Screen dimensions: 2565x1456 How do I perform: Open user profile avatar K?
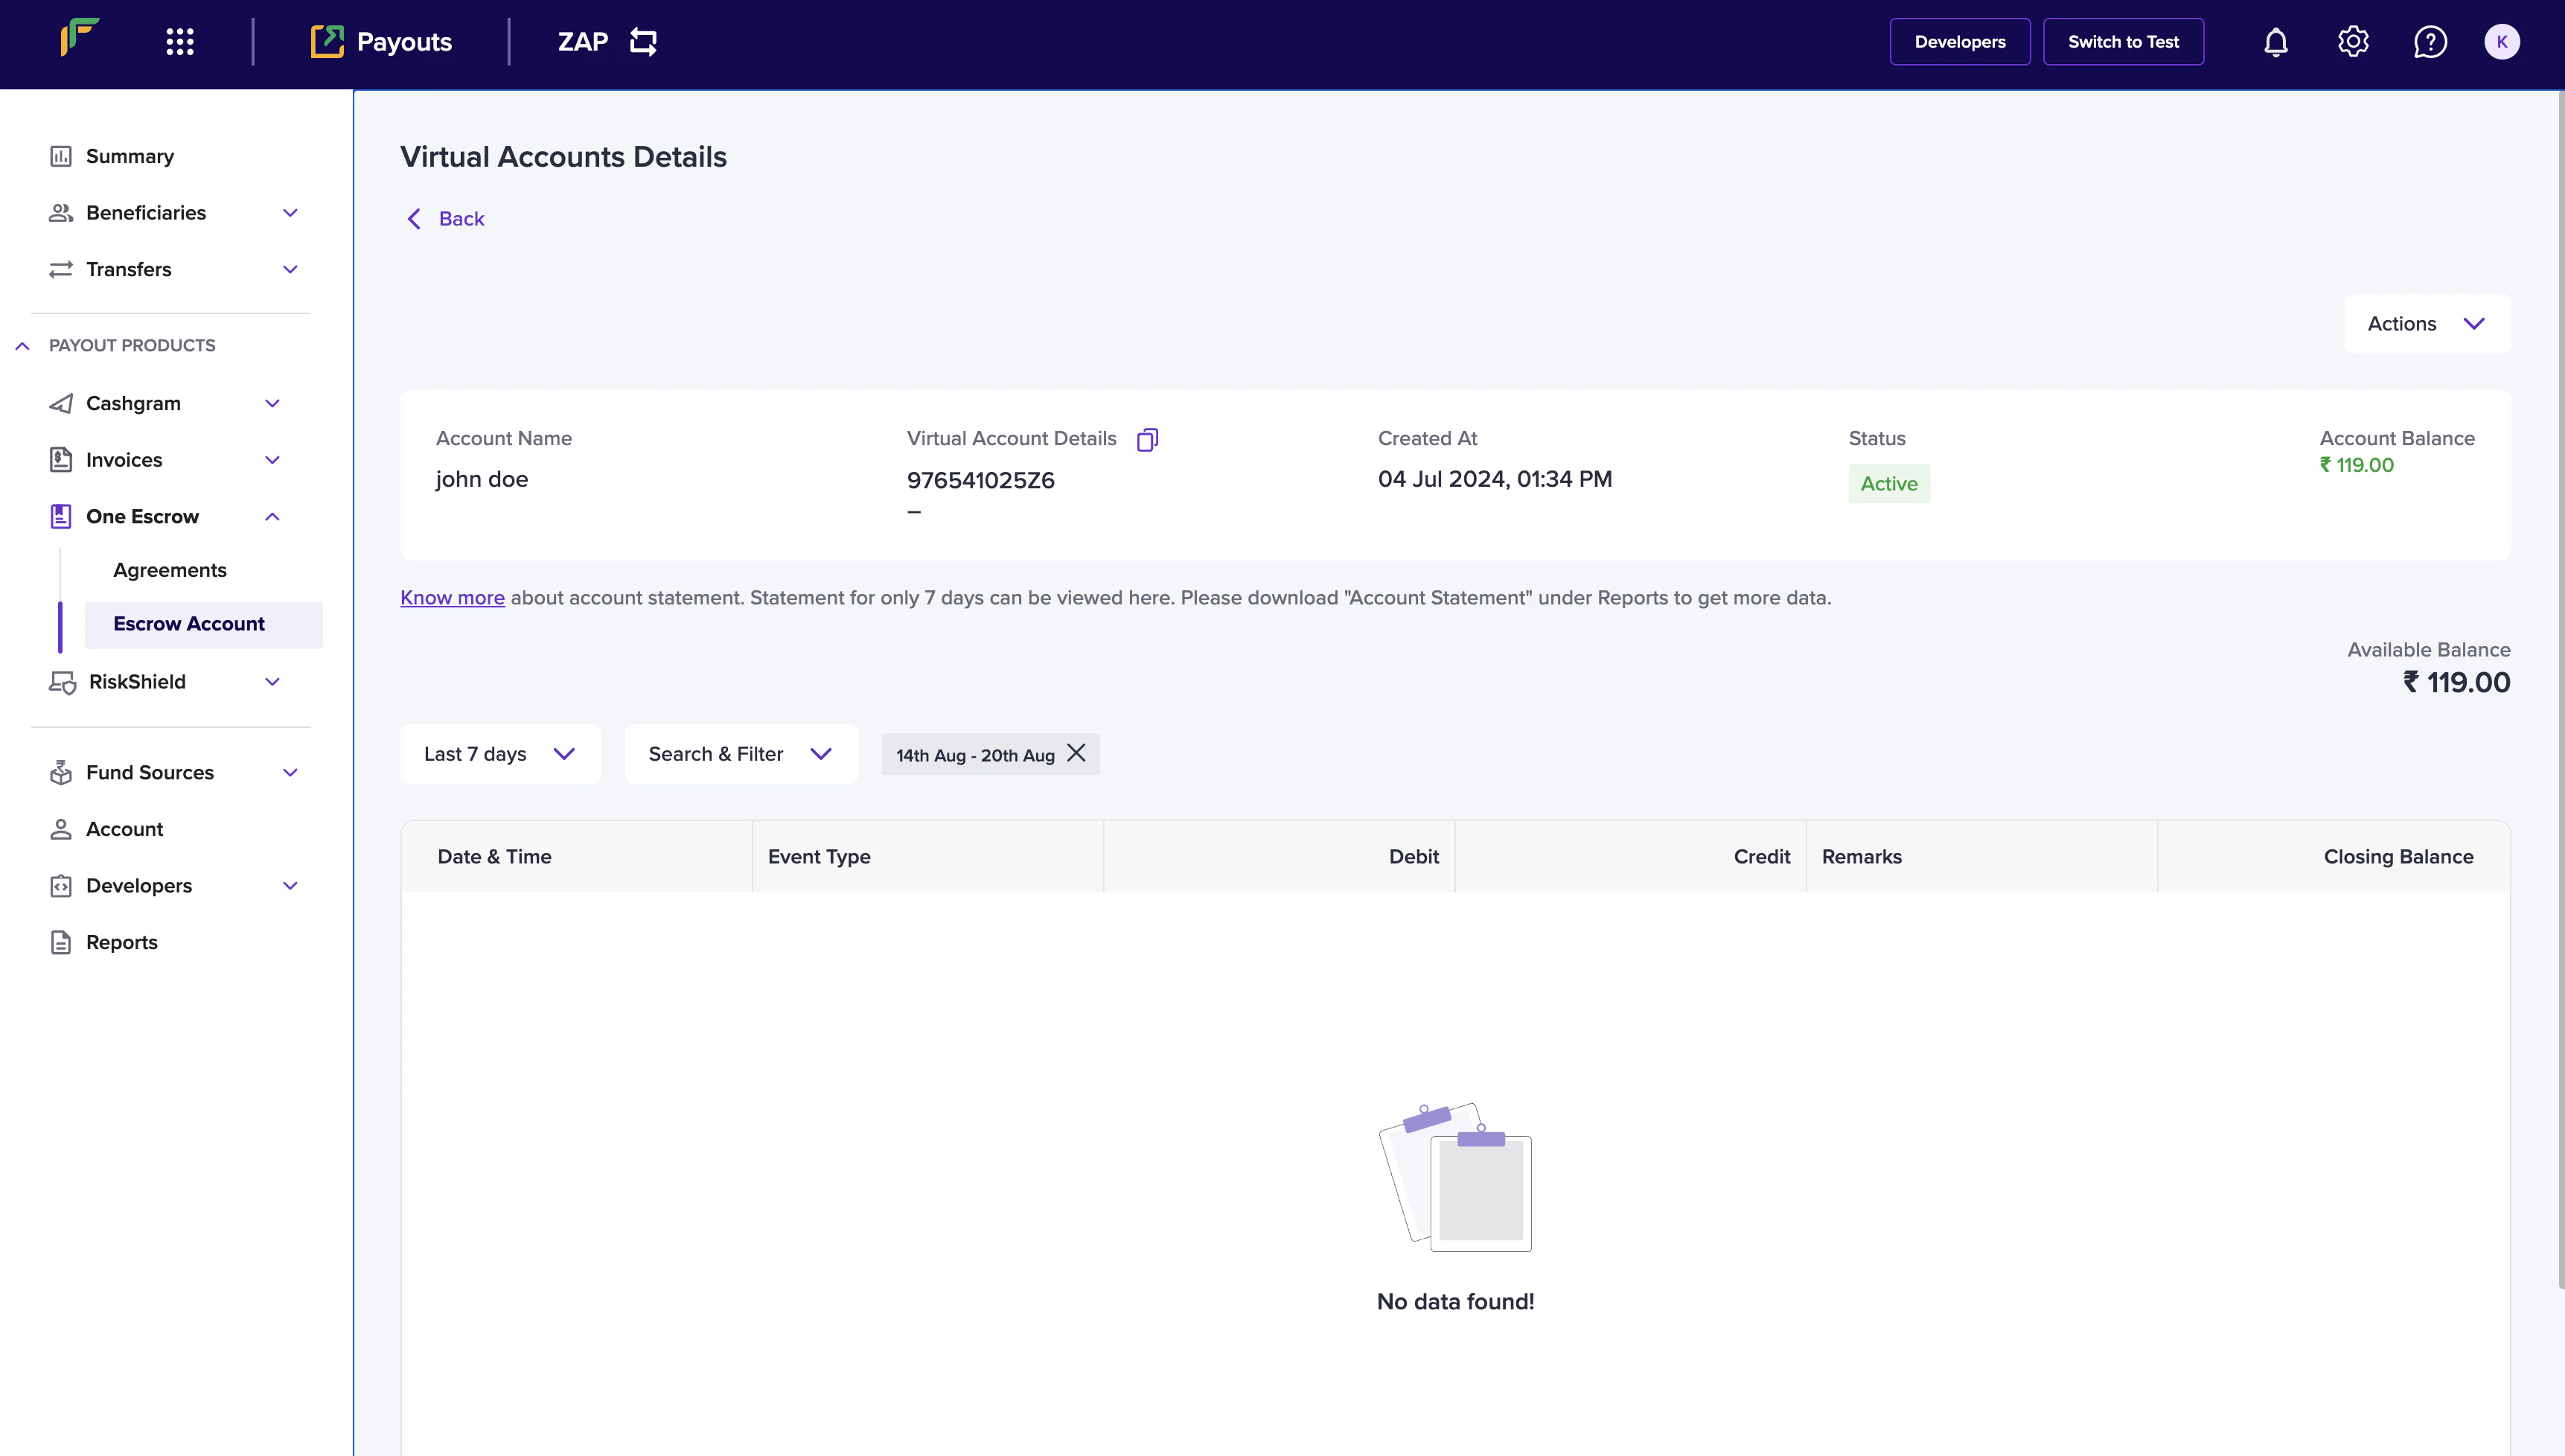coord(2501,42)
